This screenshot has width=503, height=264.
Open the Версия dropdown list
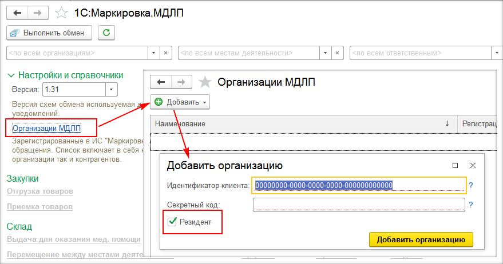(112, 89)
